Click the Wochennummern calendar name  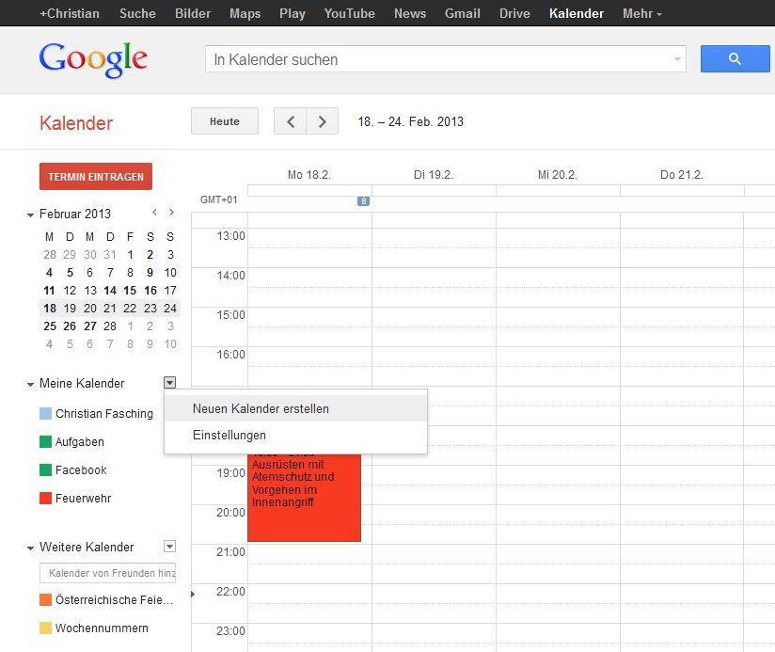coord(102,628)
